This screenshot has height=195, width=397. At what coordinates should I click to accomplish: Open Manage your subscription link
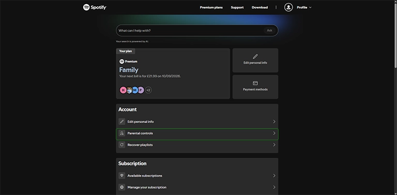(197, 187)
